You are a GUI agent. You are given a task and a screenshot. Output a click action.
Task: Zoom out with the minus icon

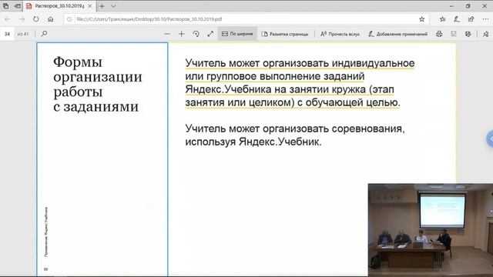(x=167, y=34)
